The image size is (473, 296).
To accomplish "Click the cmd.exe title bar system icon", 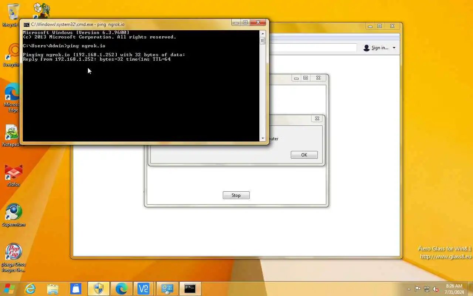I will tap(27, 24).
